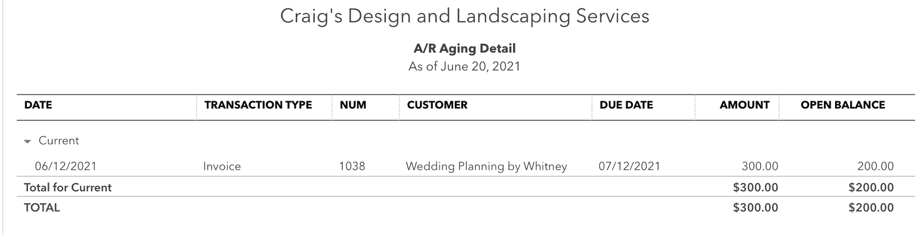Sort by the DATE column header

point(38,105)
